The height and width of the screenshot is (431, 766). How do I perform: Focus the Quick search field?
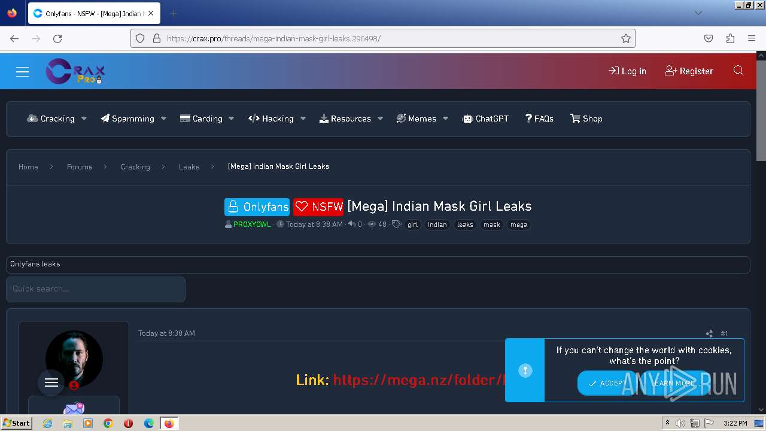coord(96,289)
